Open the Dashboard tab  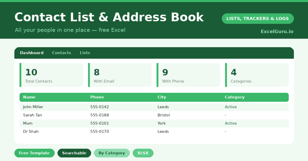32,53
